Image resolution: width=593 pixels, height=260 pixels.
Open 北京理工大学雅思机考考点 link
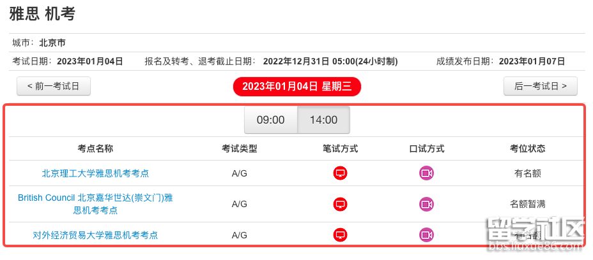tap(95, 173)
